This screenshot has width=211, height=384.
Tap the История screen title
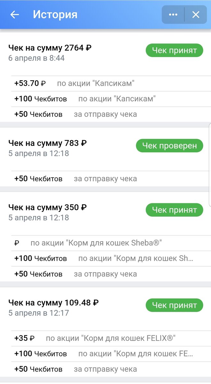[x=56, y=14]
